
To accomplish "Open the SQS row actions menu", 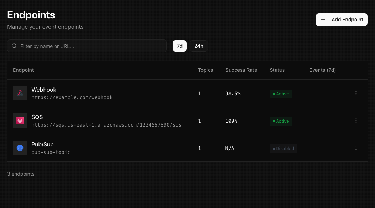I will pos(356,121).
